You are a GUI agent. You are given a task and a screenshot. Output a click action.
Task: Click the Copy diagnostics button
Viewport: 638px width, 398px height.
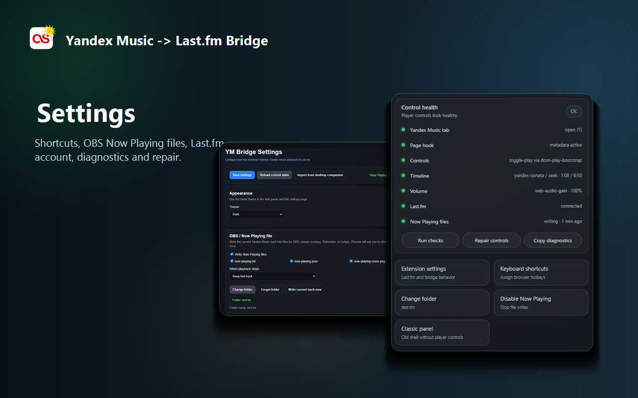(553, 240)
